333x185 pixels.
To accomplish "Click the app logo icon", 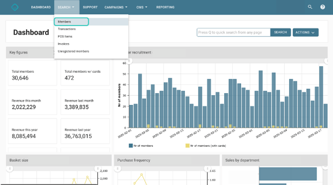I will point(15,7).
